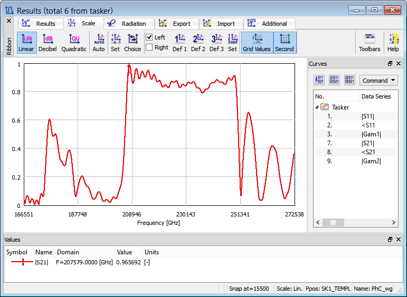The image size is (407, 297).
Task: Switch to Decibel scale
Action: 48,43
